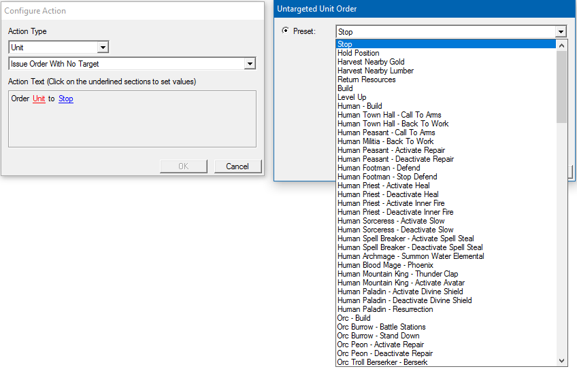The image size is (577, 369).
Task: Click the Preset combo box text field
Action: click(x=446, y=32)
